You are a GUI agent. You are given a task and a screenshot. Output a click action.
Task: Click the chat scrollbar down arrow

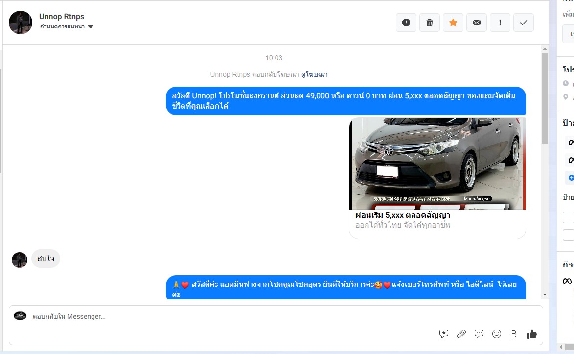545,295
